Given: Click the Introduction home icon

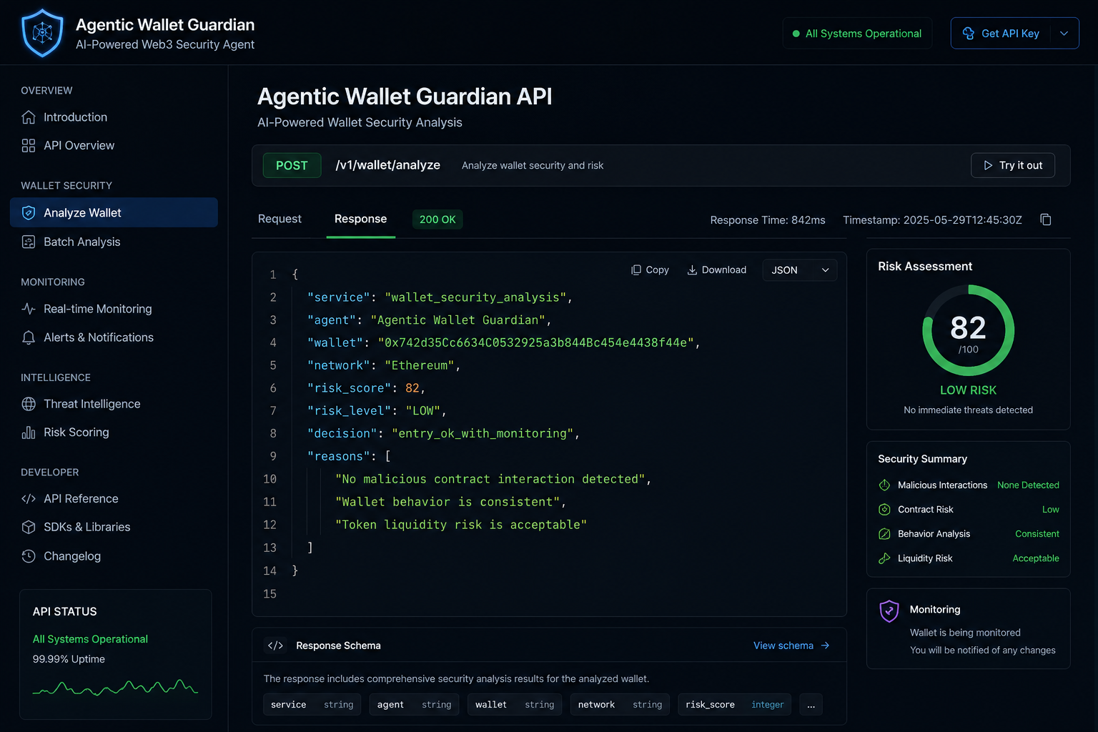Looking at the screenshot, I should [x=29, y=117].
